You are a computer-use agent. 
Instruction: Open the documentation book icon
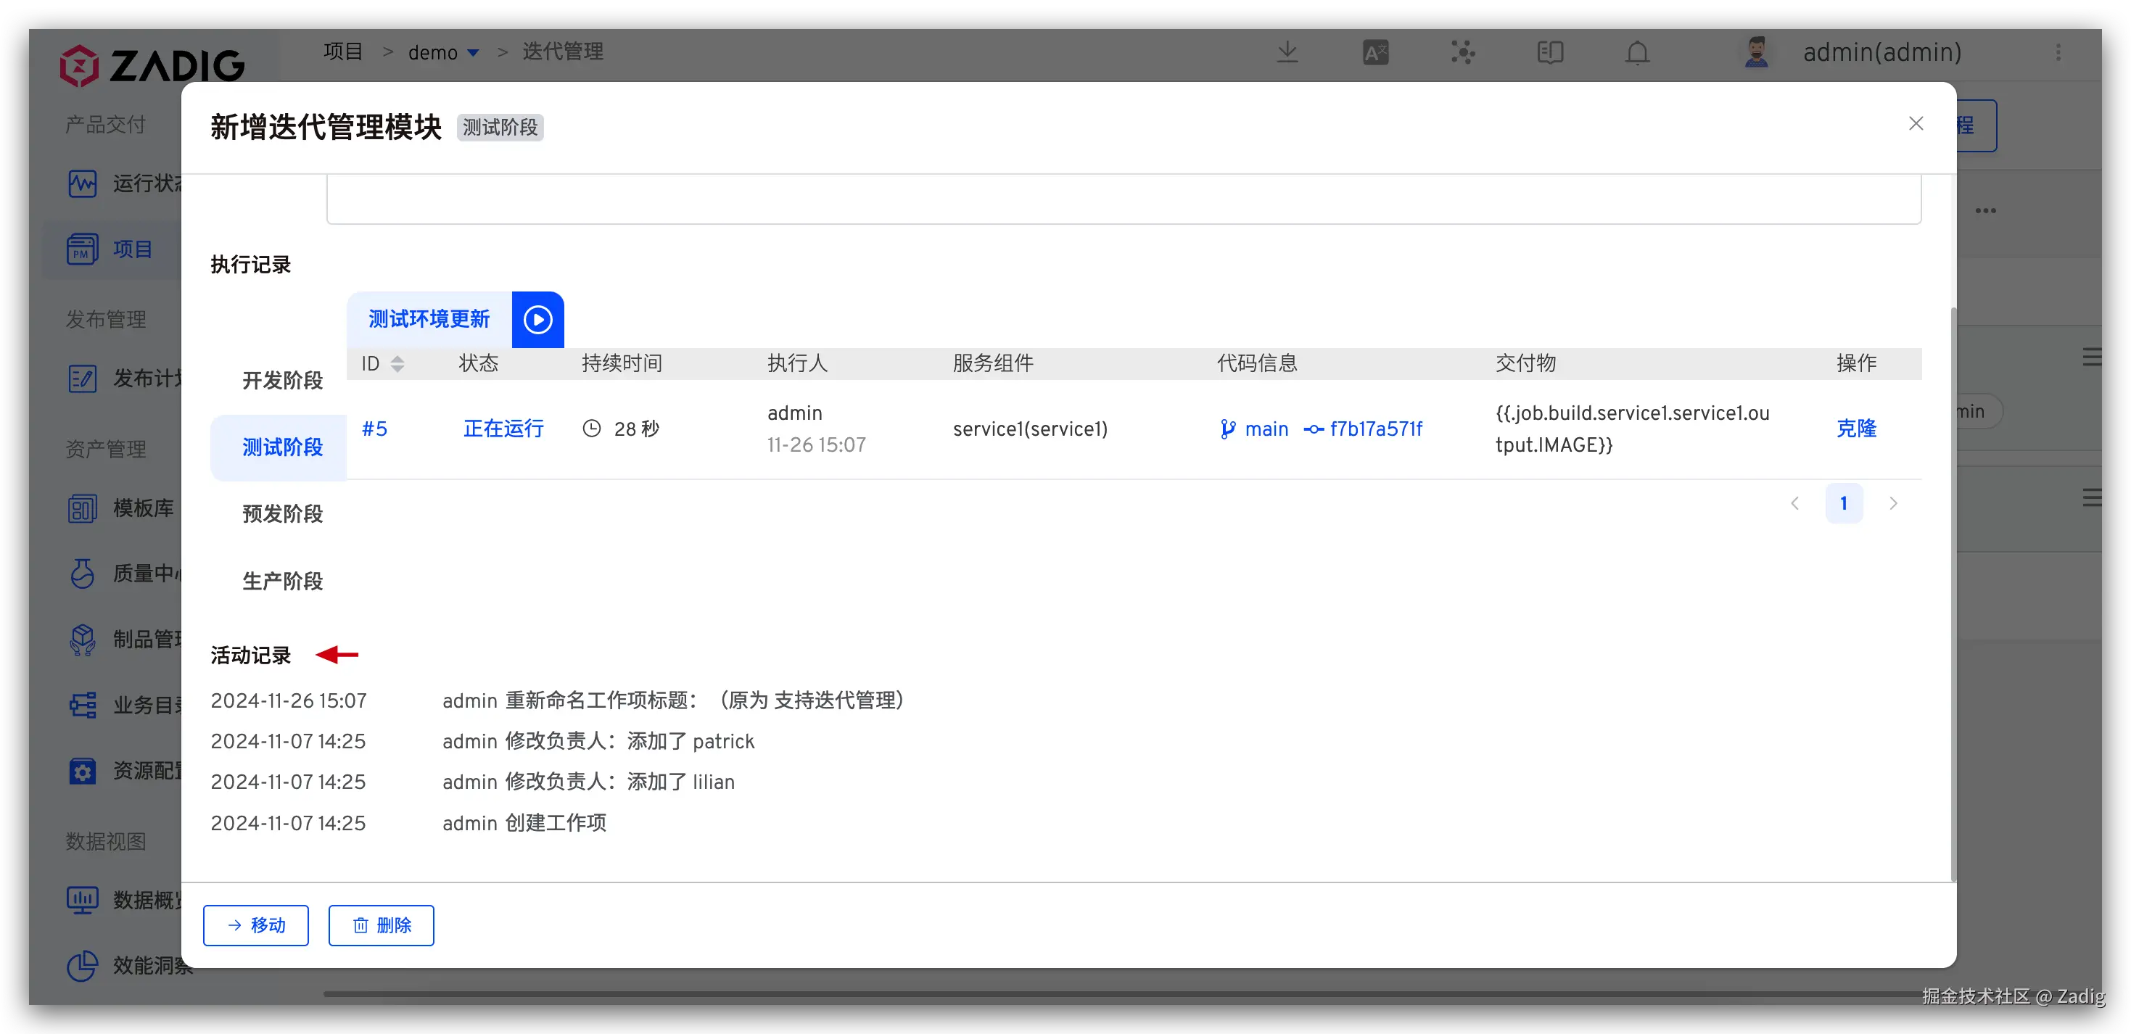coord(1549,52)
